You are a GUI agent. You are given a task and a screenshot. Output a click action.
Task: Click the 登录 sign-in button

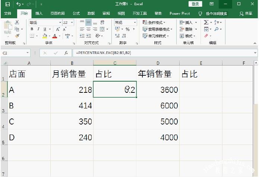click(195, 4)
